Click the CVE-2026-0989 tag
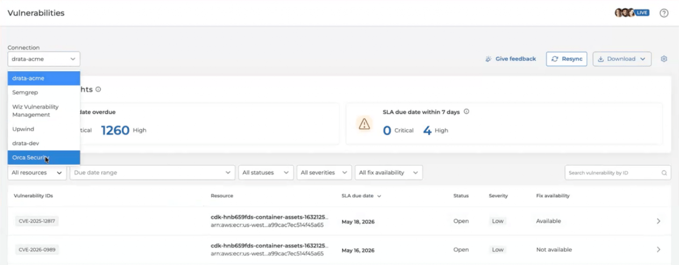 coord(37,249)
